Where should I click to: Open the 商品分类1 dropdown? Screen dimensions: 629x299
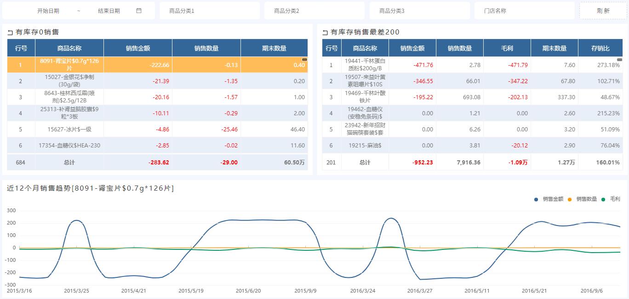209,10
